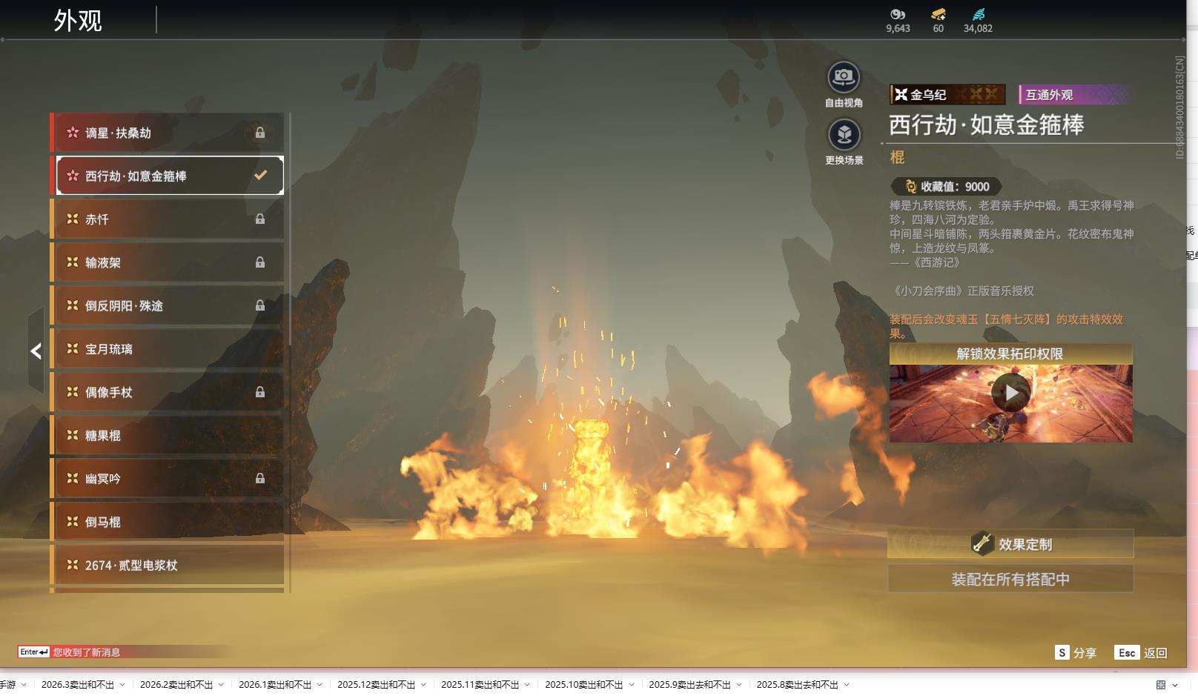Click the skin list vertical scrollbar

pyautogui.click(x=289, y=352)
